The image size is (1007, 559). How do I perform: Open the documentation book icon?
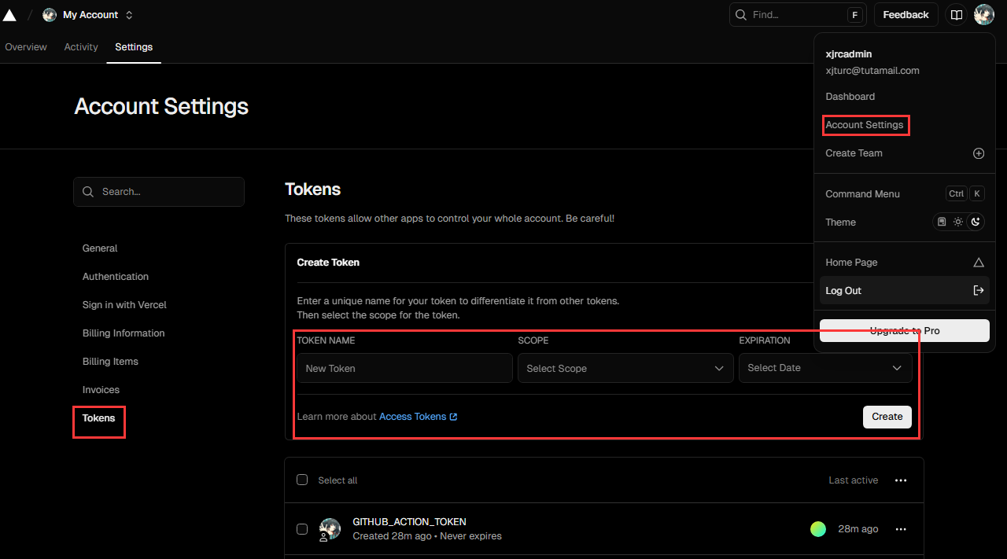coord(956,15)
